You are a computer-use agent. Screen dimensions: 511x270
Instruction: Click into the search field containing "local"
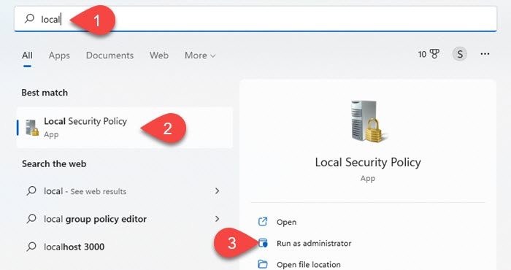pos(255,19)
